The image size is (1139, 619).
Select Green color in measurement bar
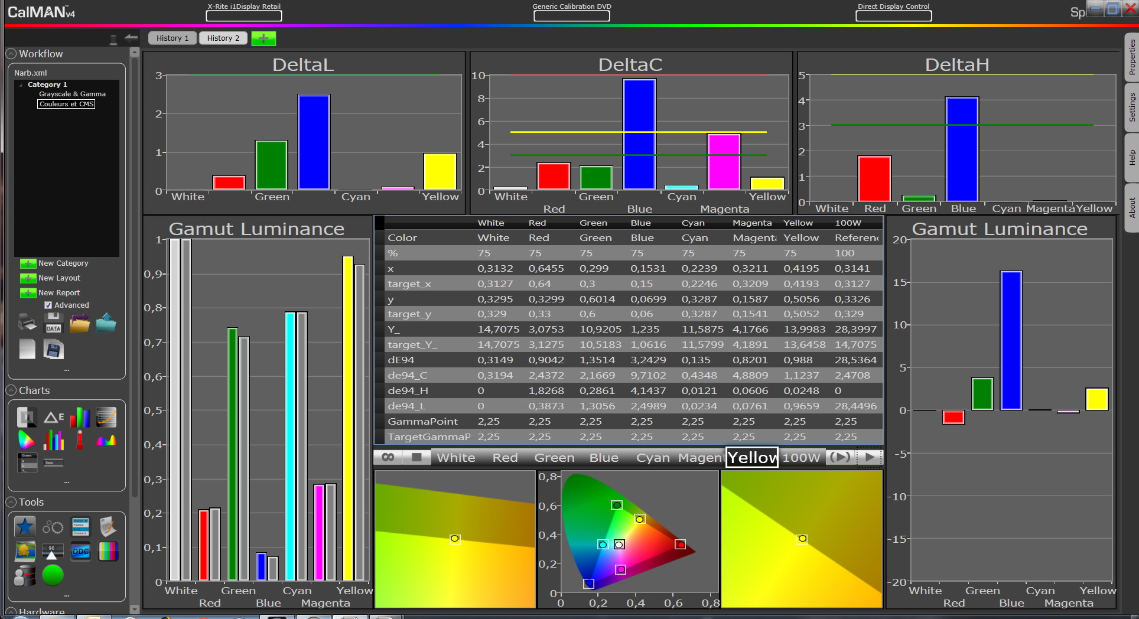click(554, 458)
